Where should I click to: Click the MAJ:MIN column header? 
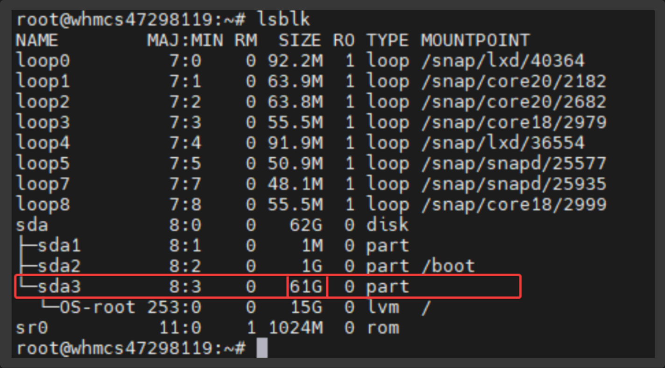185,41
